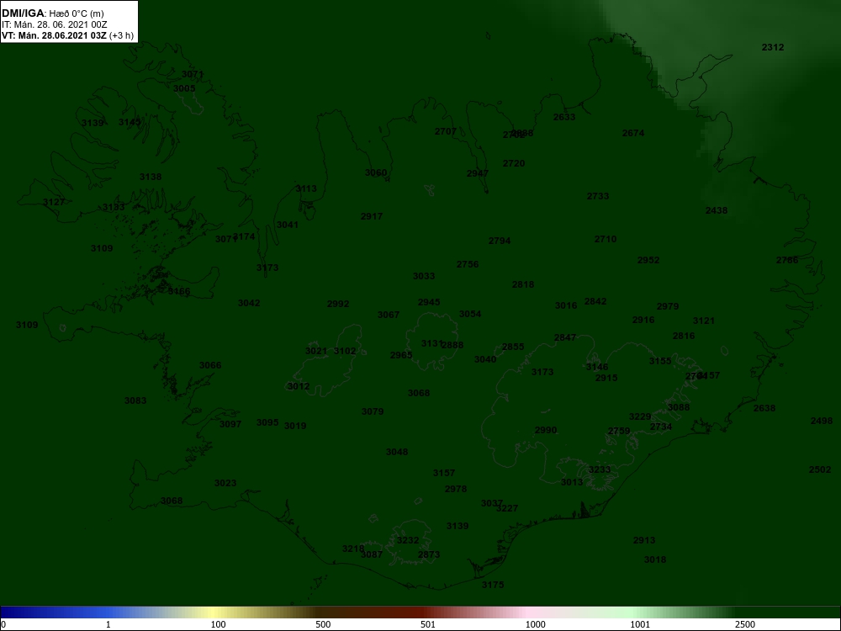This screenshot has width=841, height=631.
Task: Click the value 3023
Action: [x=225, y=484]
